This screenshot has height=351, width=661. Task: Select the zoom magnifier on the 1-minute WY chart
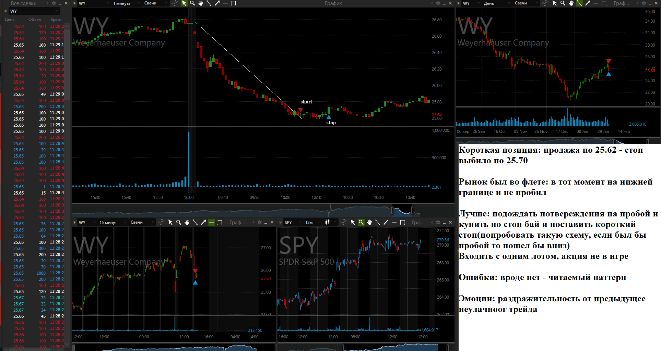click(x=192, y=3)
